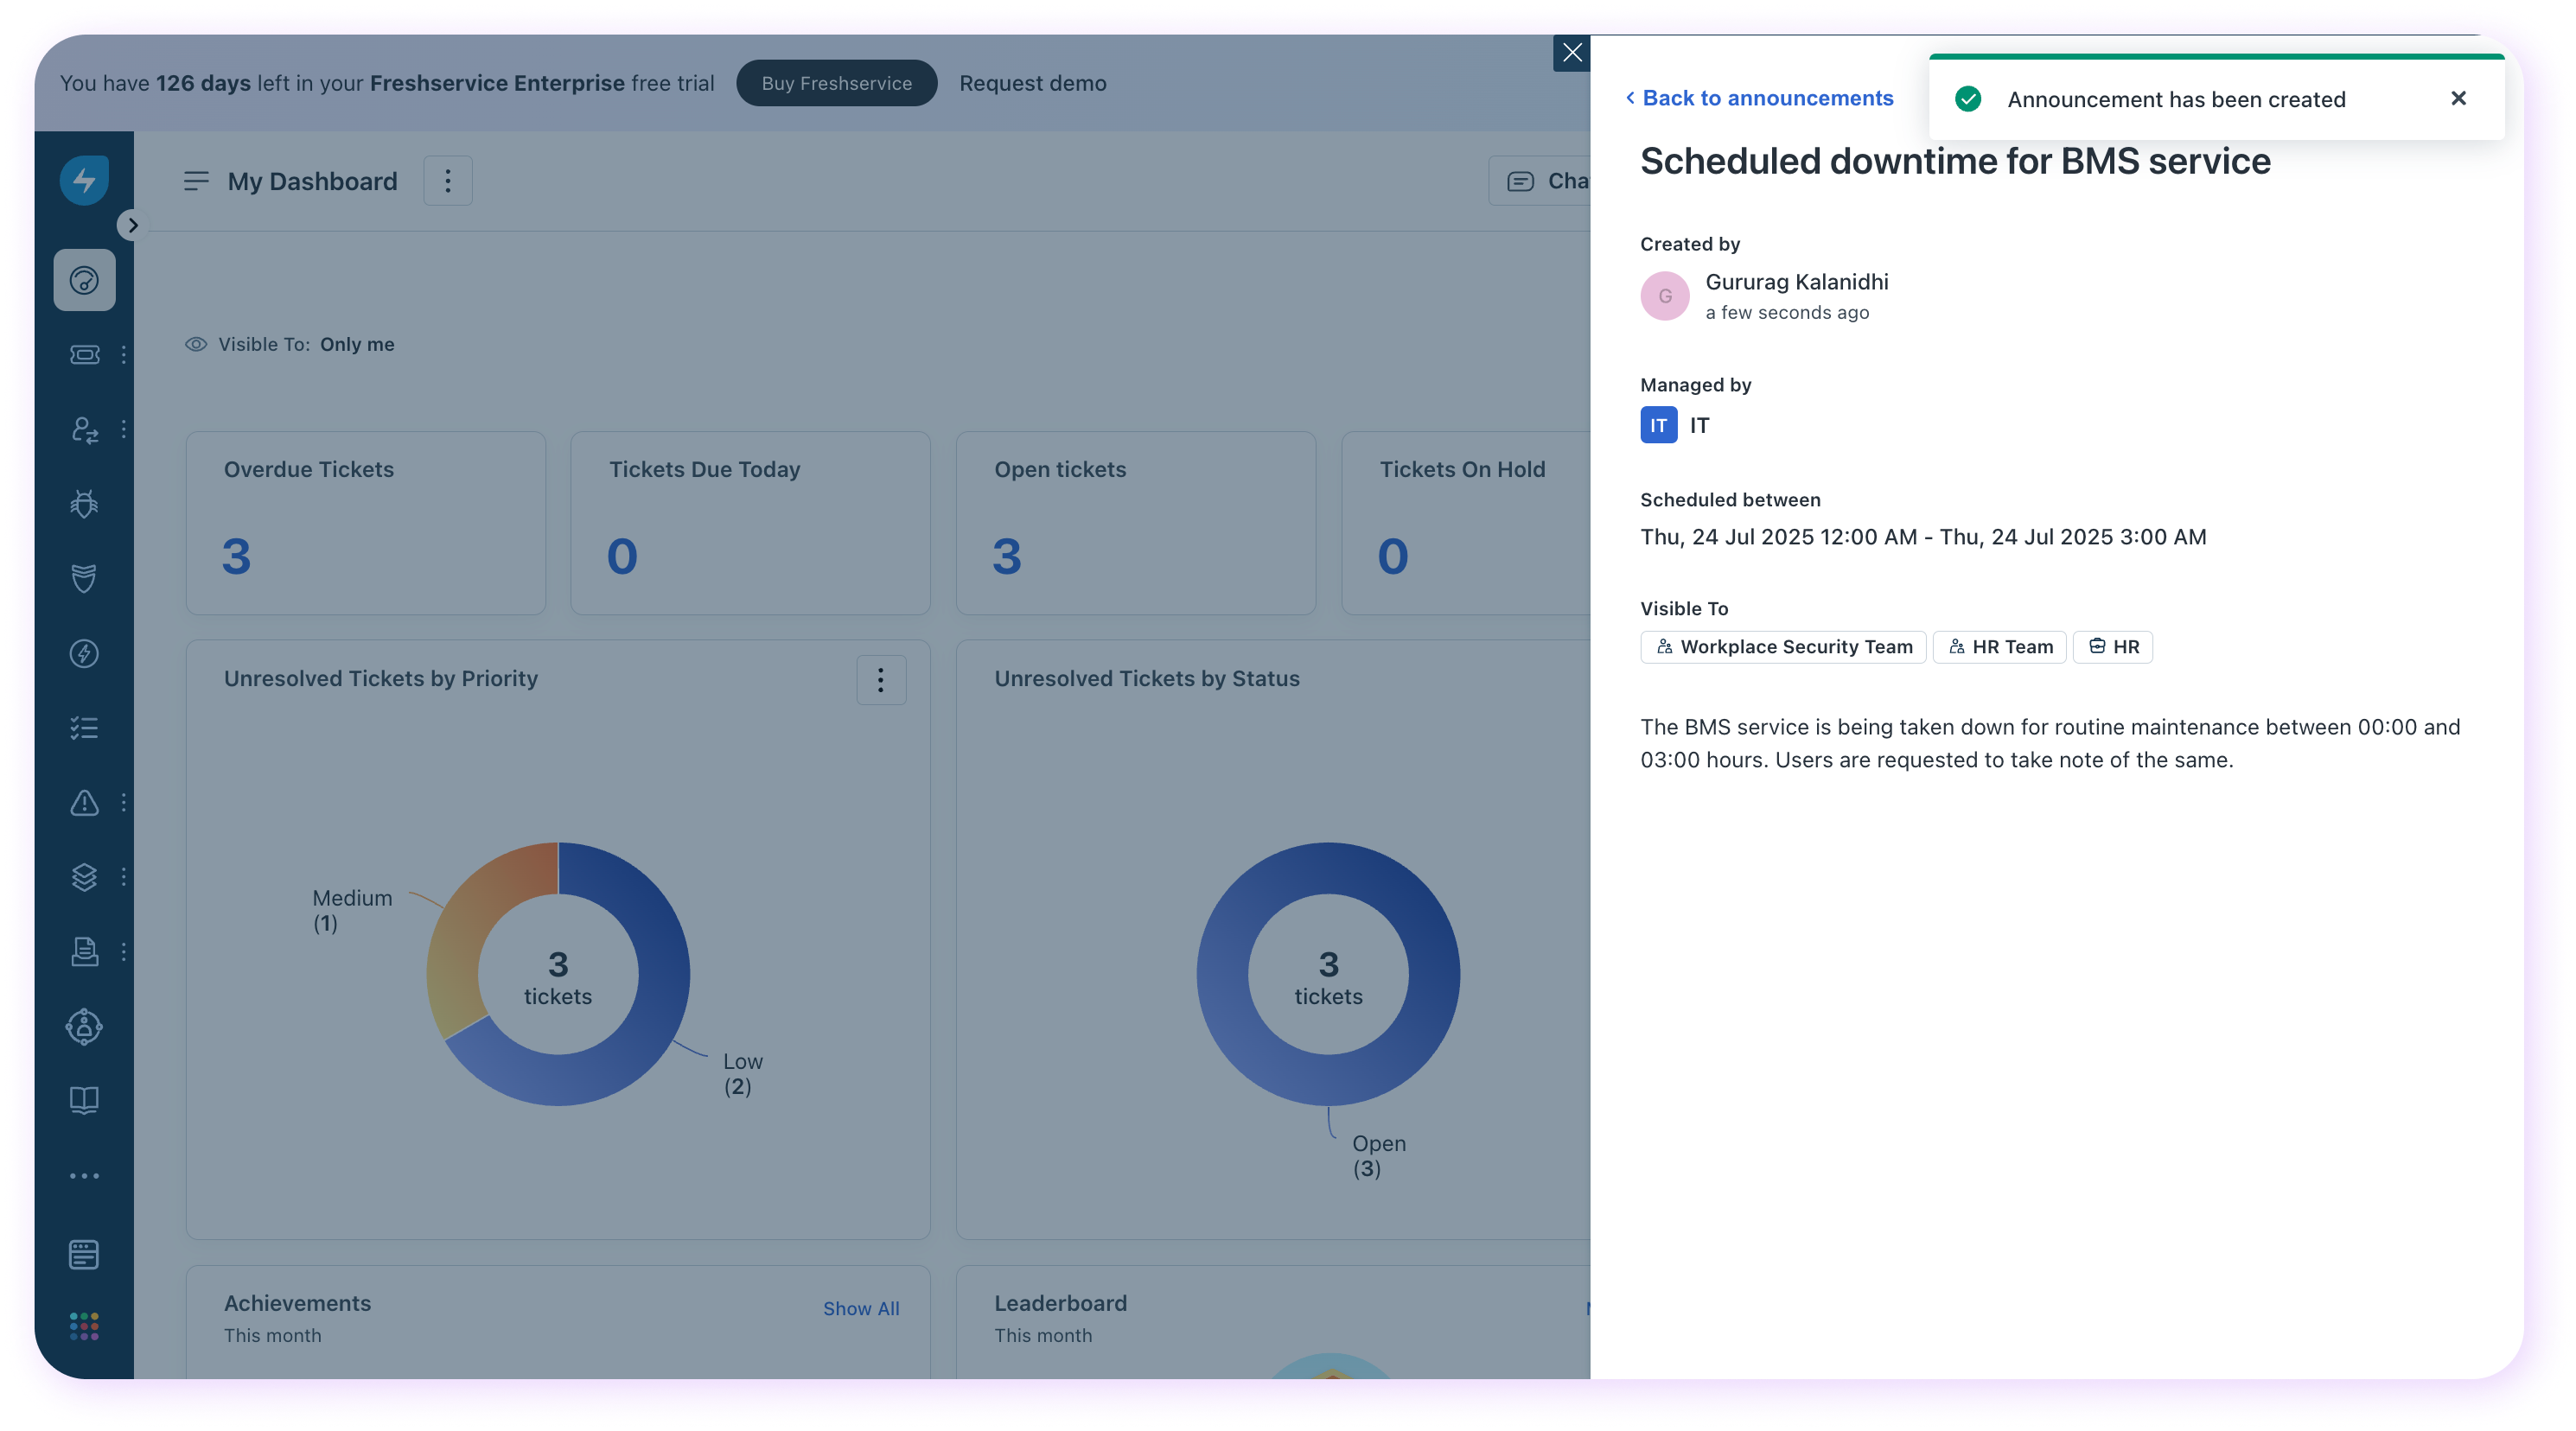Expand the collapsed sidebar arrow
This screenshot has height=1431, width=2576.
[x=132, y=225]
